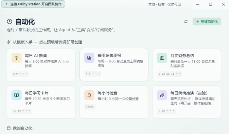Click the 我的自动化 section heading
229x134 pixels.
point(23,128)
